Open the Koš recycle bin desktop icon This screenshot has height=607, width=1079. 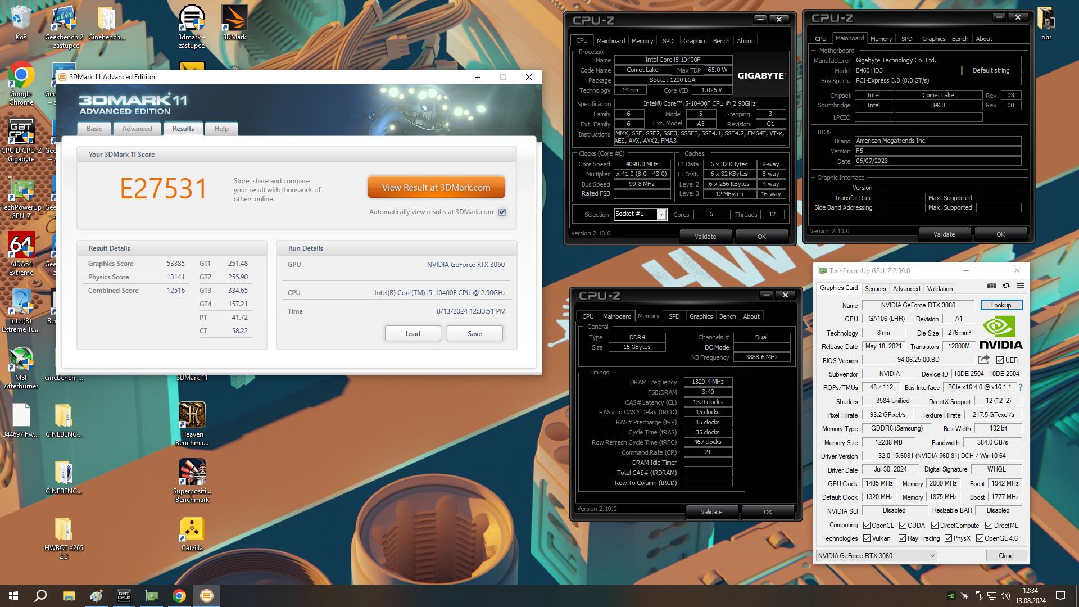click(21, 22)
